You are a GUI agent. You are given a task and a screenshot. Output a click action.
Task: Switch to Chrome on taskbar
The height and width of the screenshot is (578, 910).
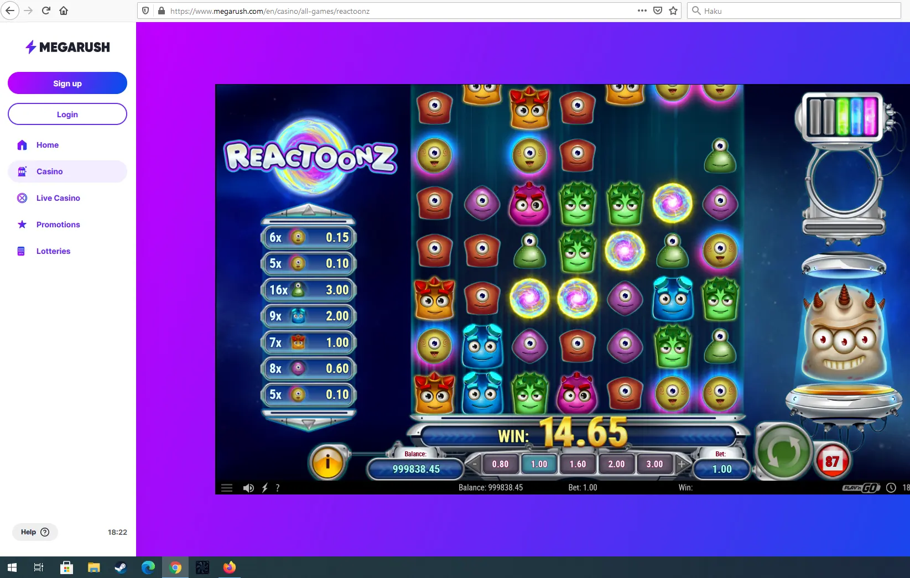[175, 567]
